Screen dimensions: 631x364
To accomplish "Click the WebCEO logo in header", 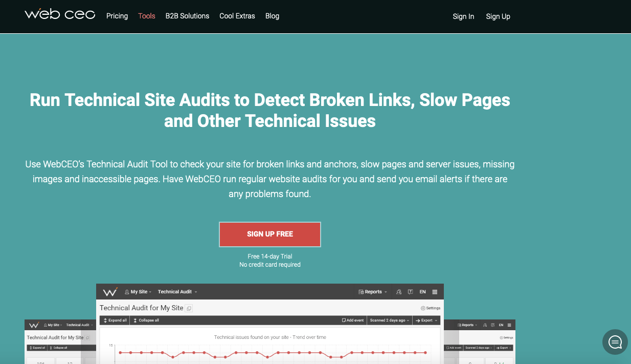I will 60,14.
